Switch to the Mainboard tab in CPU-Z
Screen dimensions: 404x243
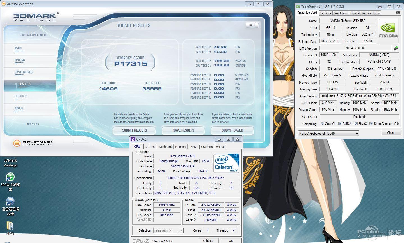(x=165, y=147)
